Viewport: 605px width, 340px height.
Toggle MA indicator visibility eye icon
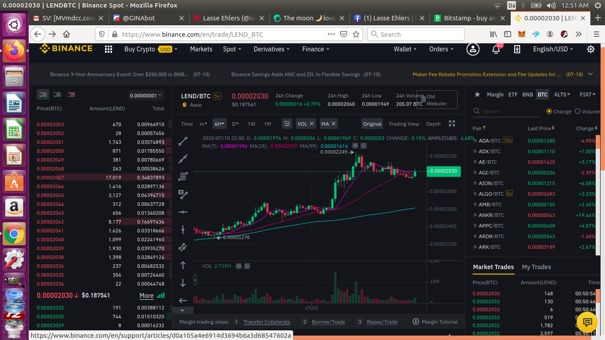tap(355, 146)
